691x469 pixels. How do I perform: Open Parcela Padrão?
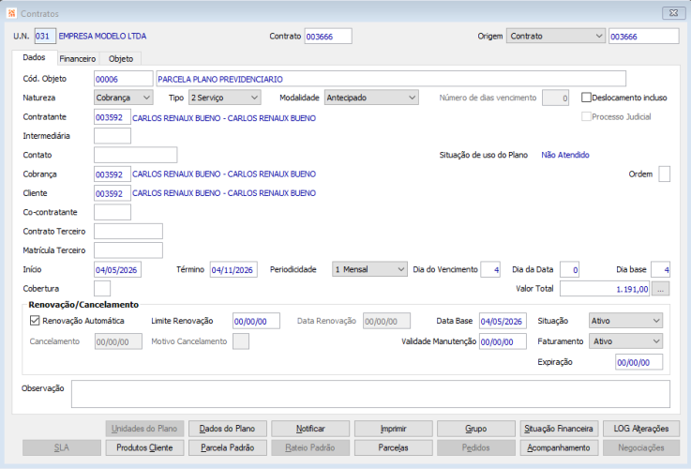[x=228, y=447]
